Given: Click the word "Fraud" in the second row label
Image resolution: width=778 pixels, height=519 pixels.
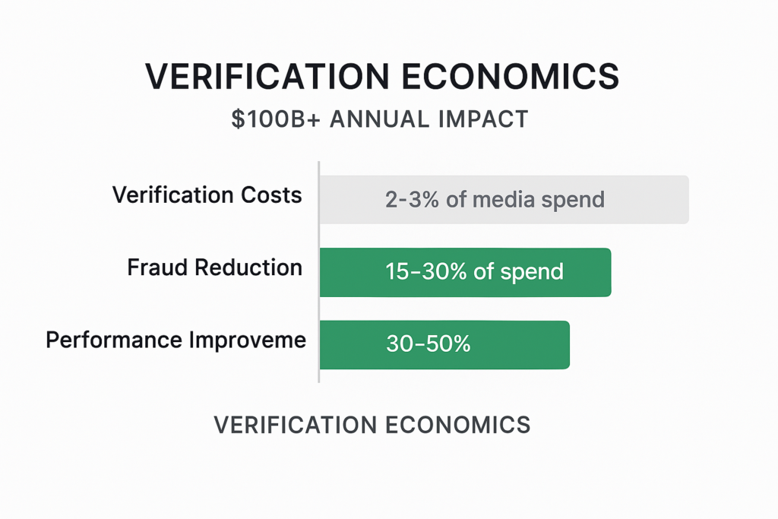Looking at the screenshot, I should [x=157, y=267].
